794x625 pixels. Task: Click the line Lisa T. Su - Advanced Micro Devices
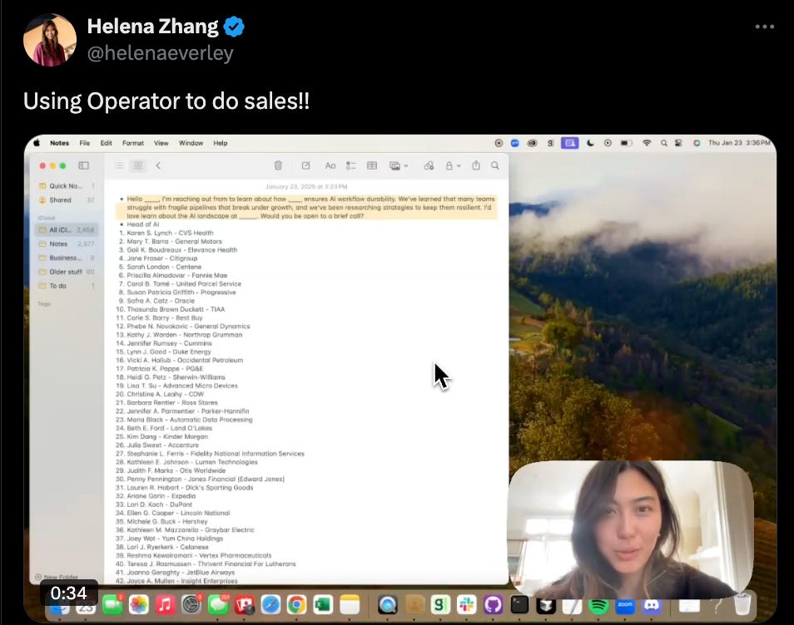click(181, 386)
